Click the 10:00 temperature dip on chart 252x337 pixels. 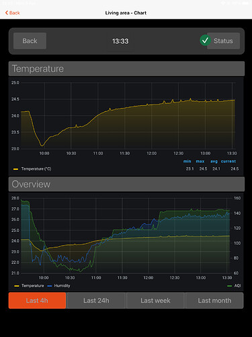42,146
